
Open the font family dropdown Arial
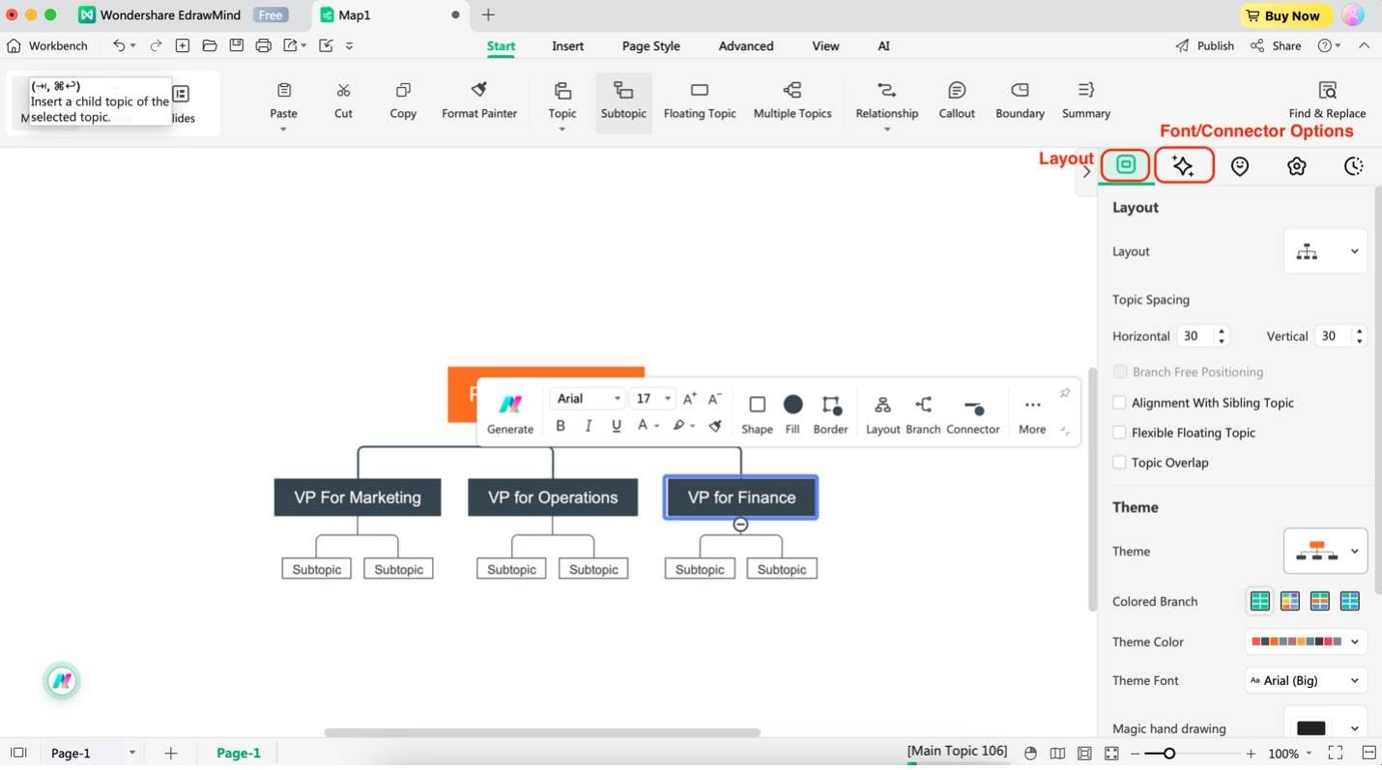pos(588,398)
